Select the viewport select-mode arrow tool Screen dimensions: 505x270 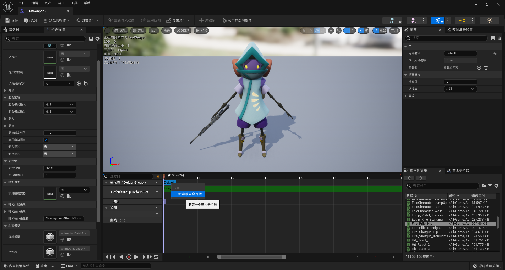pos(304,31)
